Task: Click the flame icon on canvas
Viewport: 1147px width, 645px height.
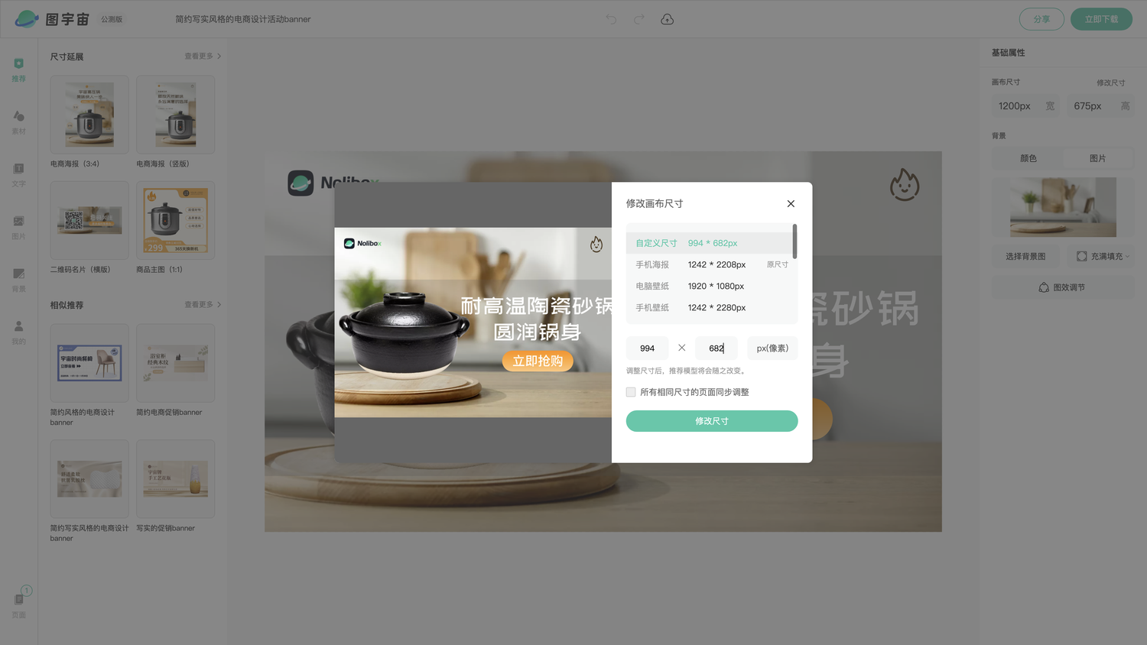Action: pyautogui.click(x=905, y=185)
